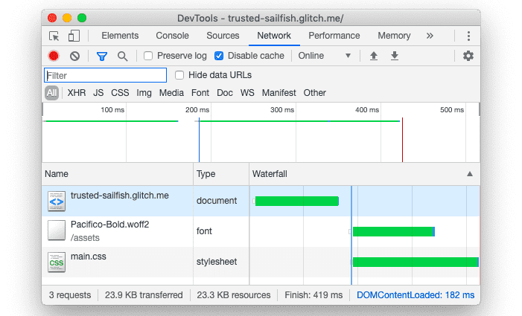Click the 200 ms overview time label

(197, 109)
